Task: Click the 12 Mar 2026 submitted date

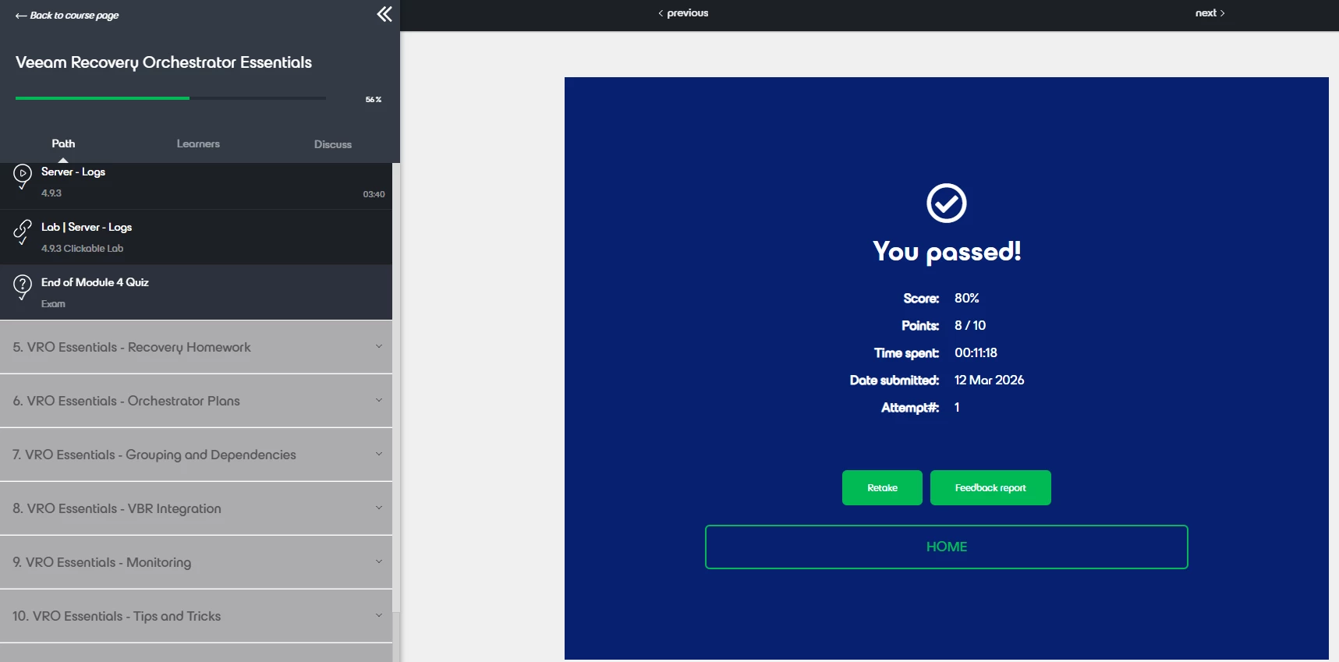Action: [x=990, y=381]
